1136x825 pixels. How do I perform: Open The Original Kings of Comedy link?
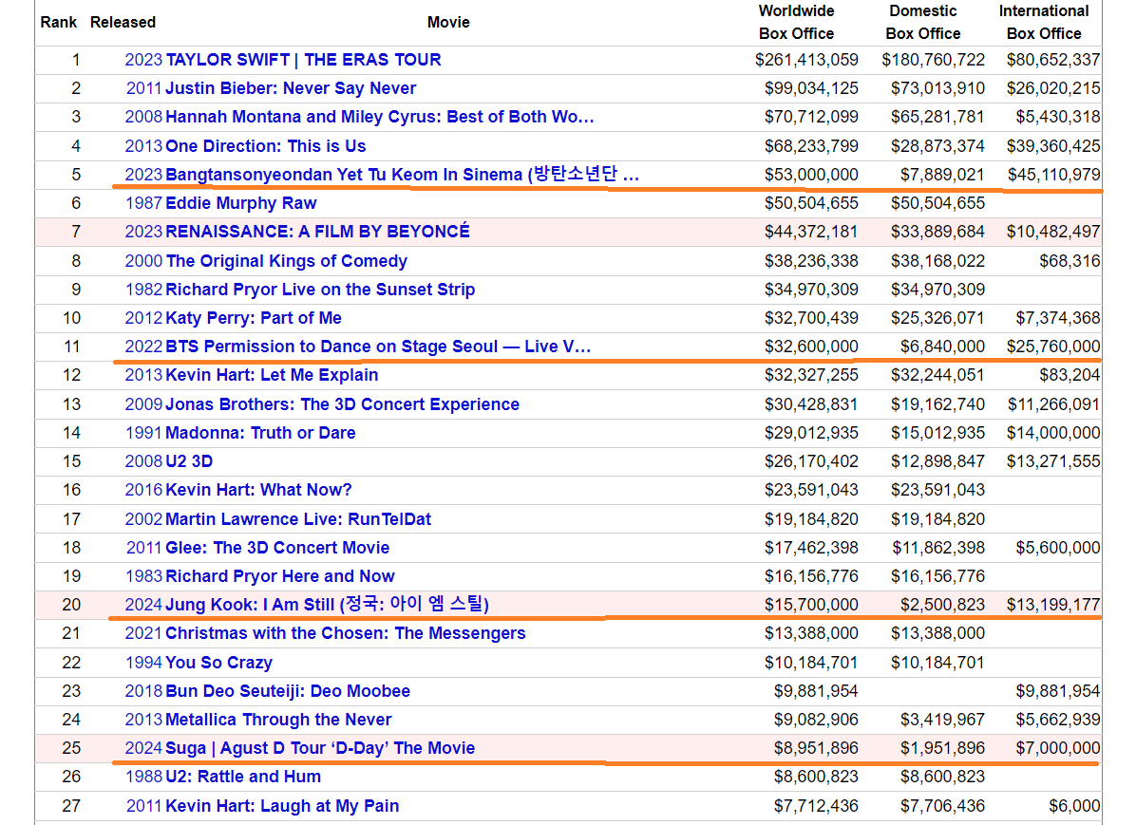pos(286,261)
